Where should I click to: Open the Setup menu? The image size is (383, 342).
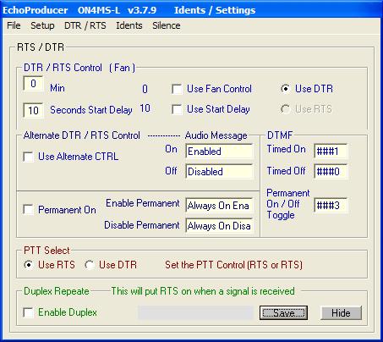tap(42, 25)
